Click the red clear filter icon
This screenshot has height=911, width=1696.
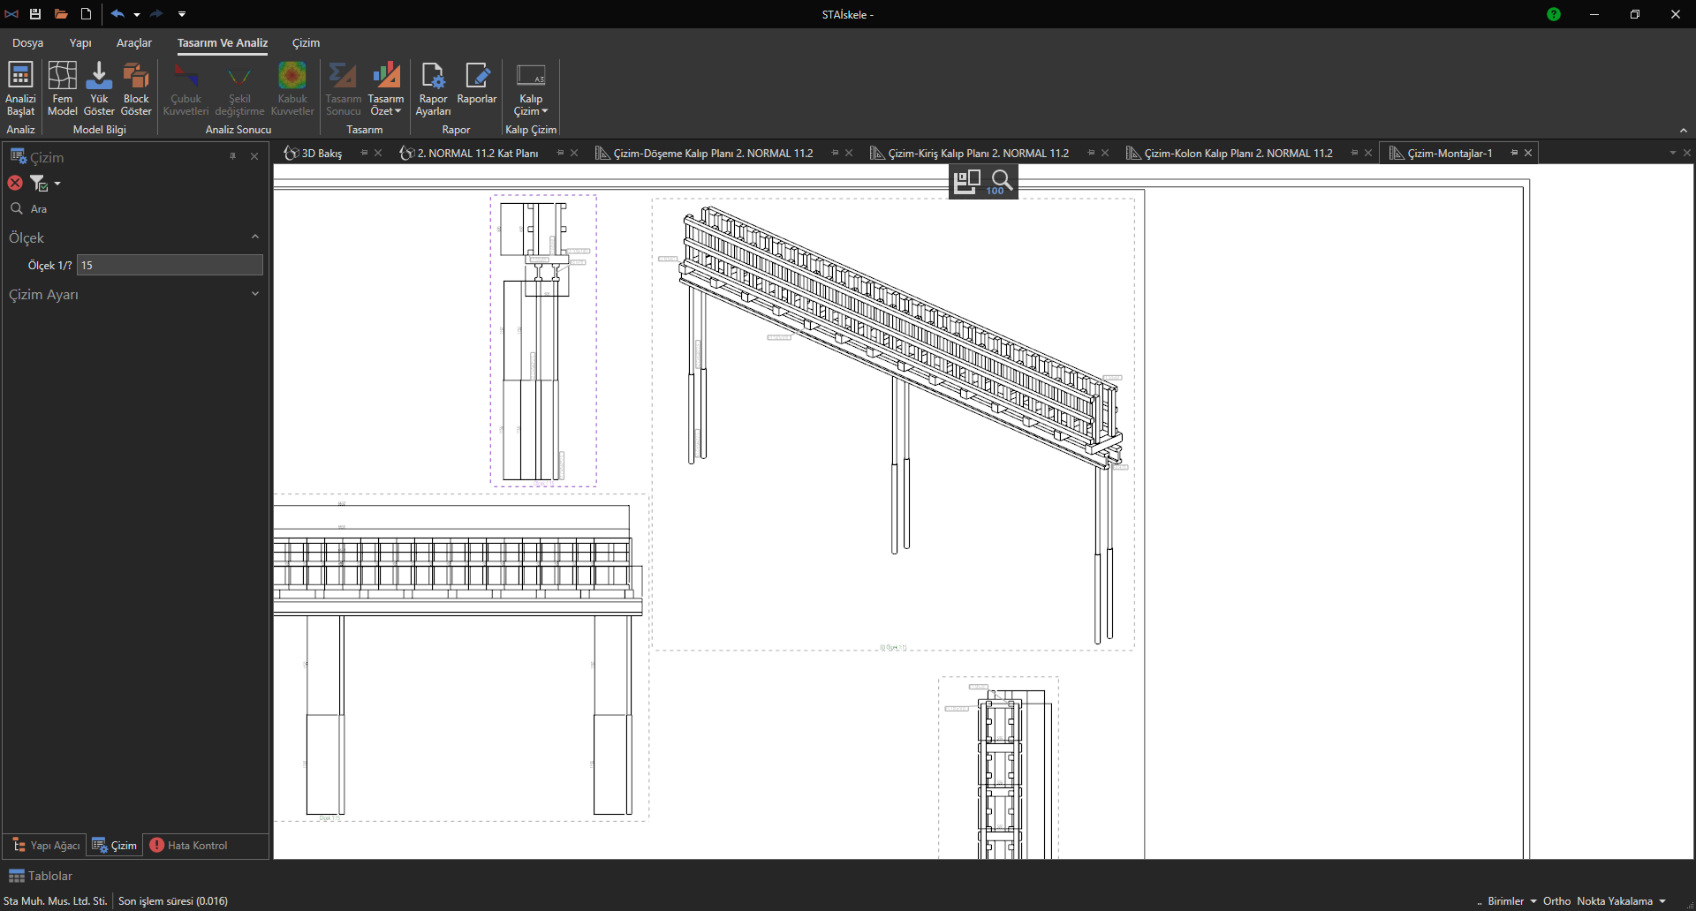pyautogui.click(x=15, y=183)
